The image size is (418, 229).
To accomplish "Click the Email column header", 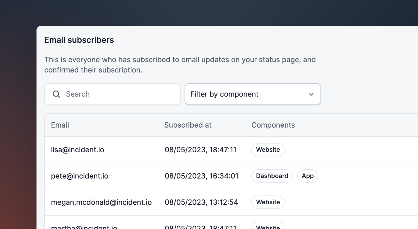I will point(60,125).
